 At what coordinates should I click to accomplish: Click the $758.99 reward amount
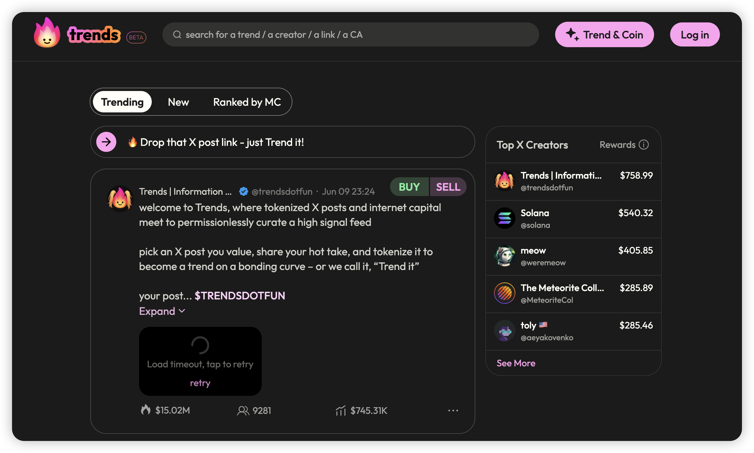636,175
